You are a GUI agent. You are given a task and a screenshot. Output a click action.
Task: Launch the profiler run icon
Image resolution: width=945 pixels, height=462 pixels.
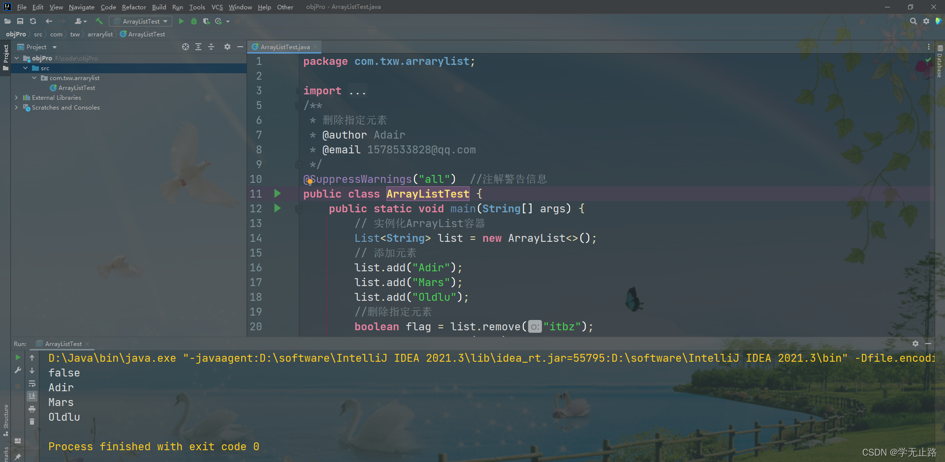click(x=219, y=21)
